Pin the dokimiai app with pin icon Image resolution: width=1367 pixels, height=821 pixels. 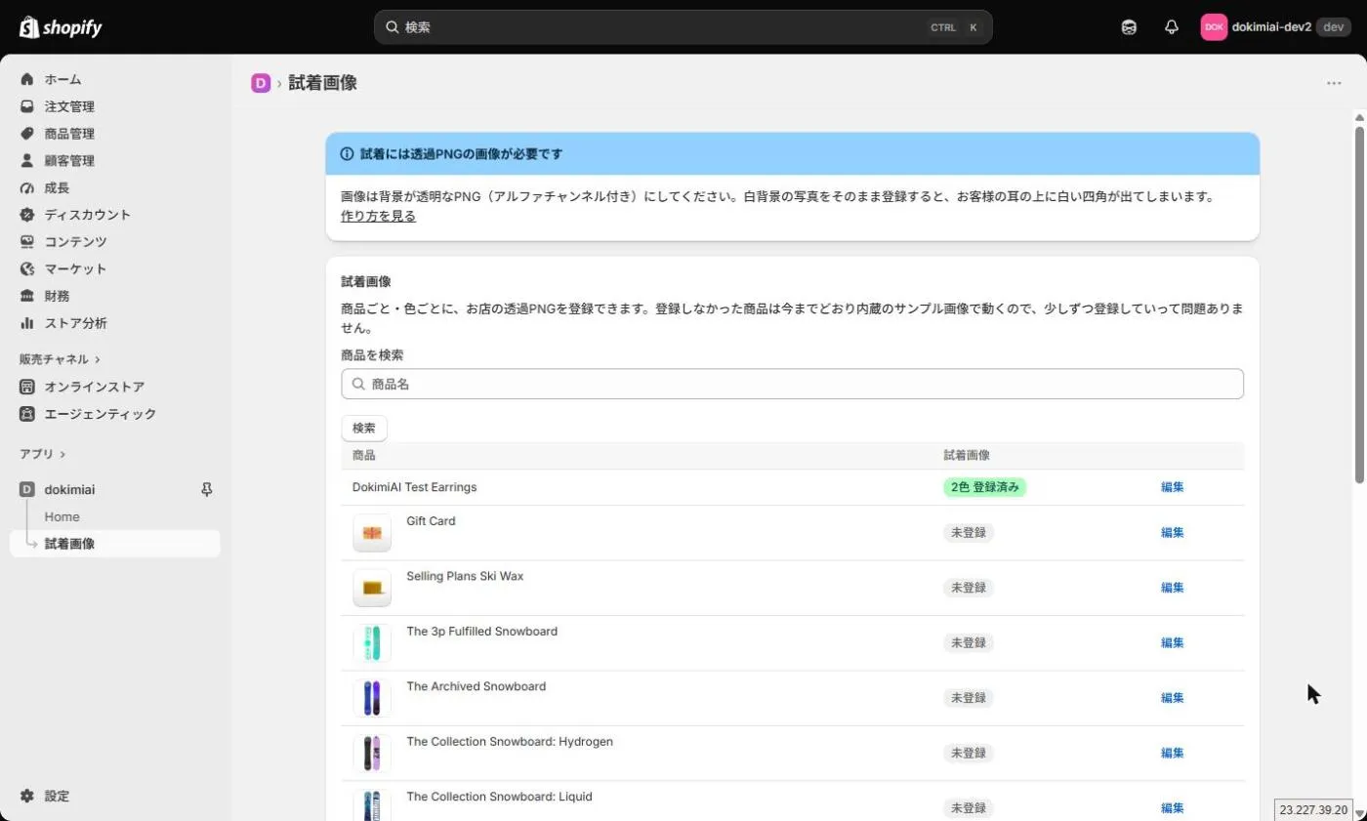[206, 489]
